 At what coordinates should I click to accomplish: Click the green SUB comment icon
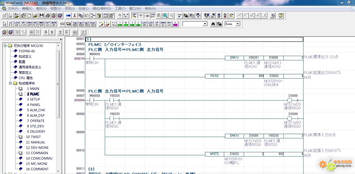tap(132, 24)
